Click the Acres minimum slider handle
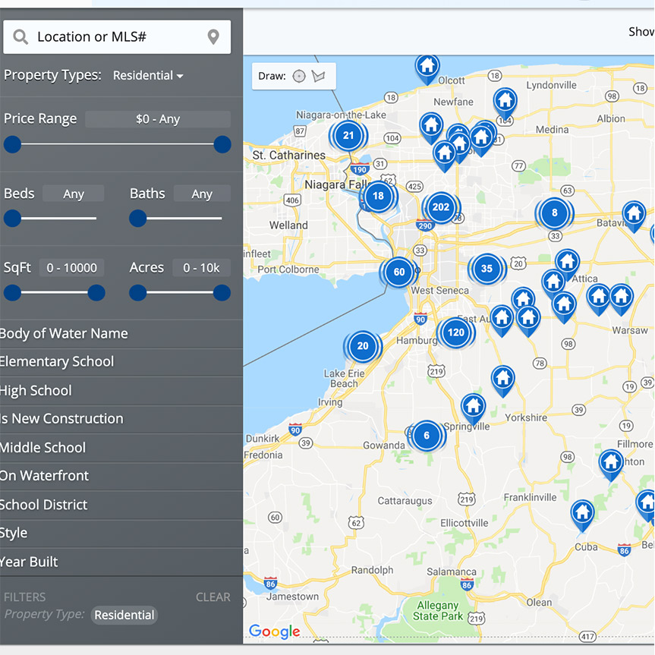The height and width of the screenshot is (655, 655). pos(138,293)
